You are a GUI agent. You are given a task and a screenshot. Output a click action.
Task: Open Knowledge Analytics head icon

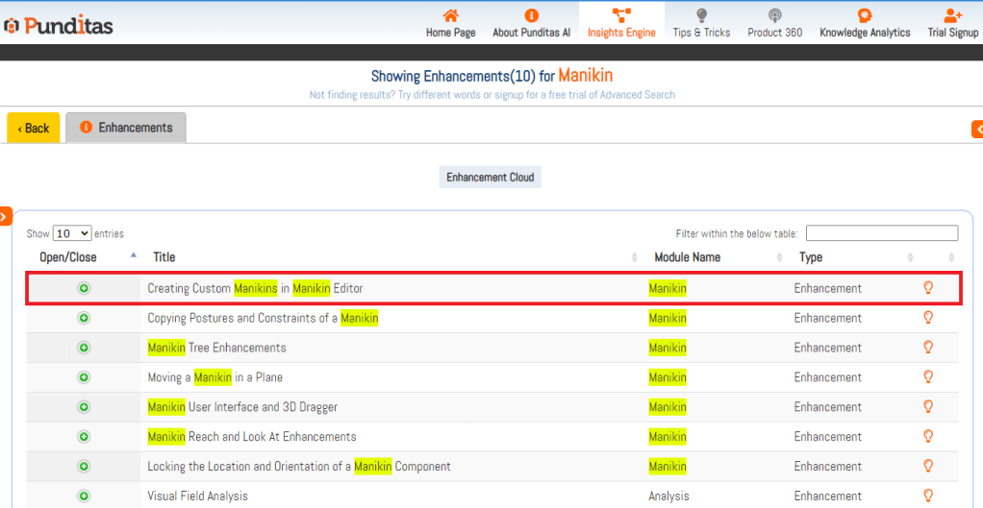point(865,15)
